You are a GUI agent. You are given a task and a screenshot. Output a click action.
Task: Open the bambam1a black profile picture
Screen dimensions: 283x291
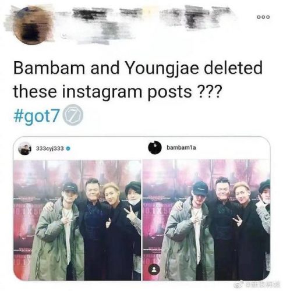[155, 147]
